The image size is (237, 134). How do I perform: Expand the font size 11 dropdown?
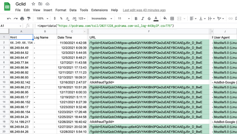124,18
